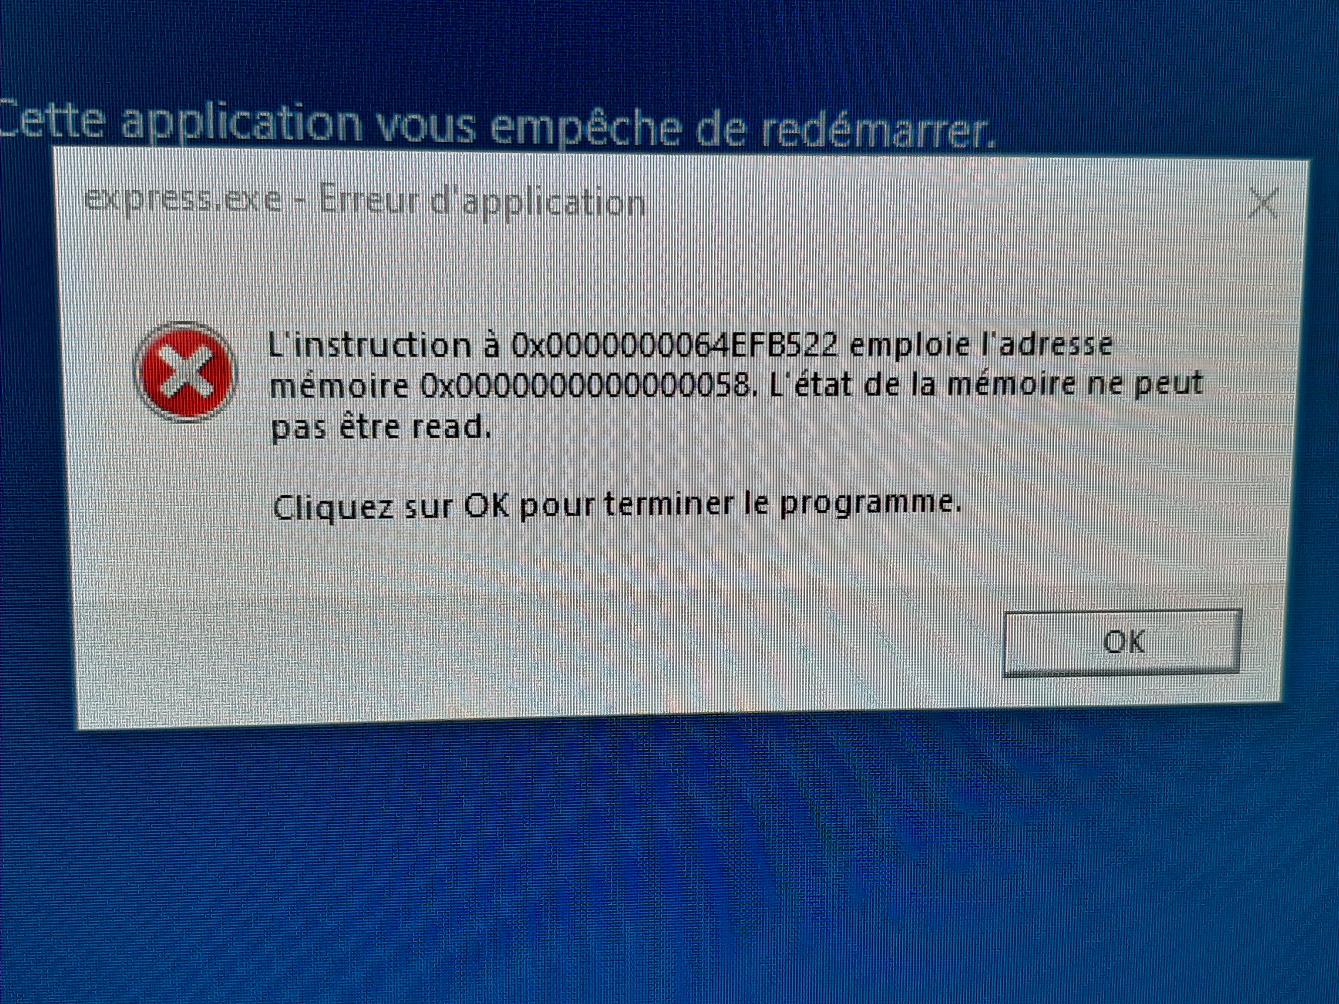Click the 'Cliquez sur OK' message line
Viewport: 1339px width, 1004px height.
click(616, 505)
